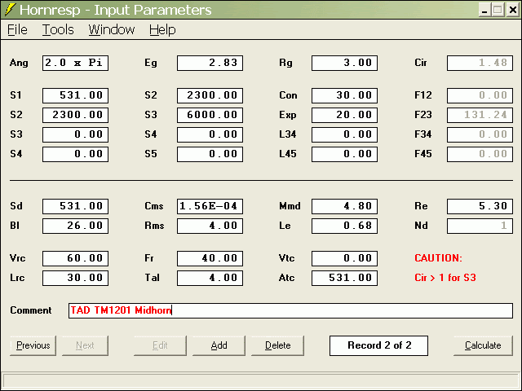Click the Comment label

point(31,310)
